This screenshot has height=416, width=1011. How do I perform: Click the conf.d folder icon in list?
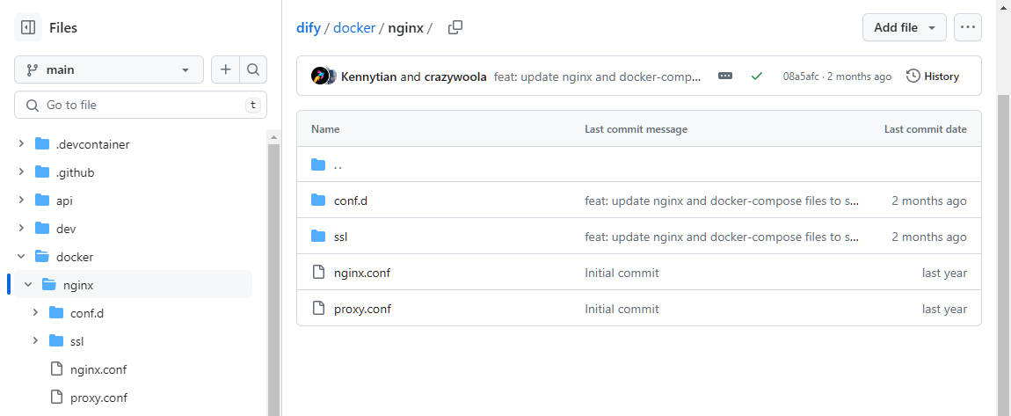click(x=318, y=201)
